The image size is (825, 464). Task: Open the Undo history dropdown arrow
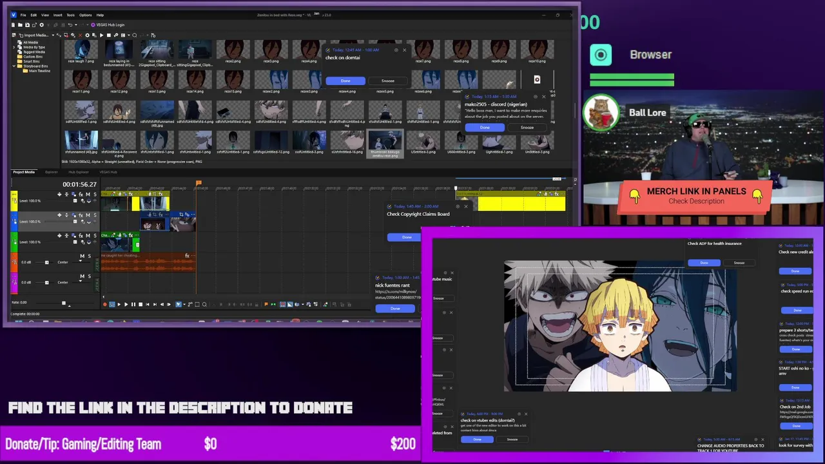(75, 24)
